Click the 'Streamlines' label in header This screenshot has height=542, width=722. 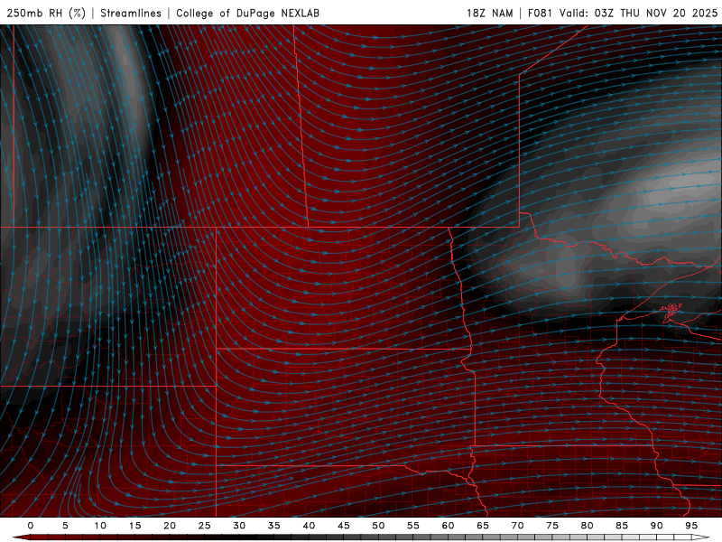[x=131, y=13]
